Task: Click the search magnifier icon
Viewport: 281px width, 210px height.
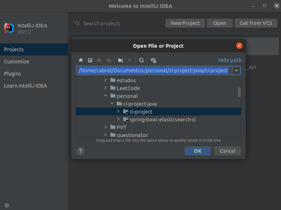Action: [77, 23]
